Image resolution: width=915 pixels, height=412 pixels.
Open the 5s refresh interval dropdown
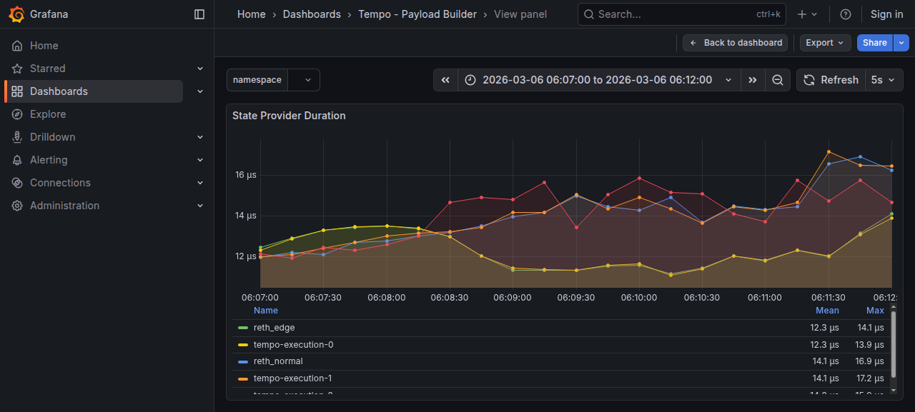click(x=884, y=80)
